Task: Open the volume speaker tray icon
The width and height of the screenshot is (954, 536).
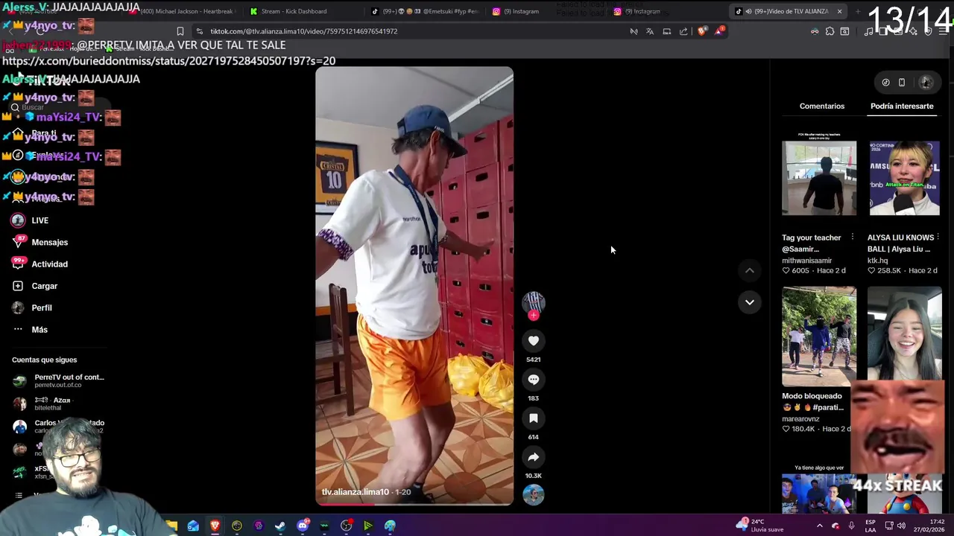Action: (x=901, y=526)
